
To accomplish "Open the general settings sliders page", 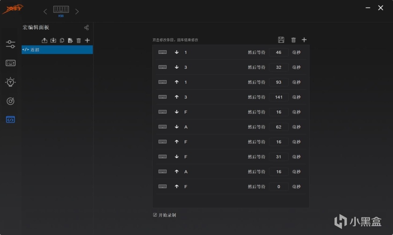I will coord(10,44).
